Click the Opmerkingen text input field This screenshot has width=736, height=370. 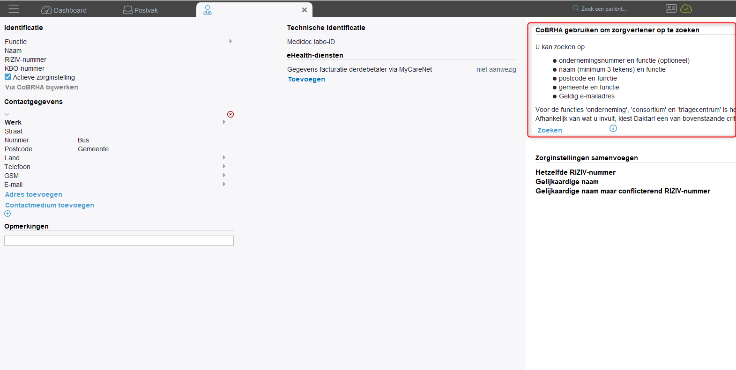[x=119, y=241]
